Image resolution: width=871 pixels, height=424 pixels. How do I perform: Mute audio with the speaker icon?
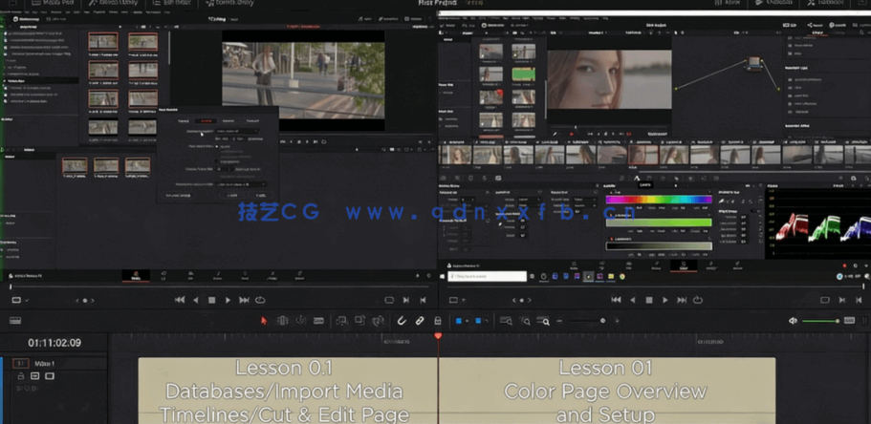point(794,321)
